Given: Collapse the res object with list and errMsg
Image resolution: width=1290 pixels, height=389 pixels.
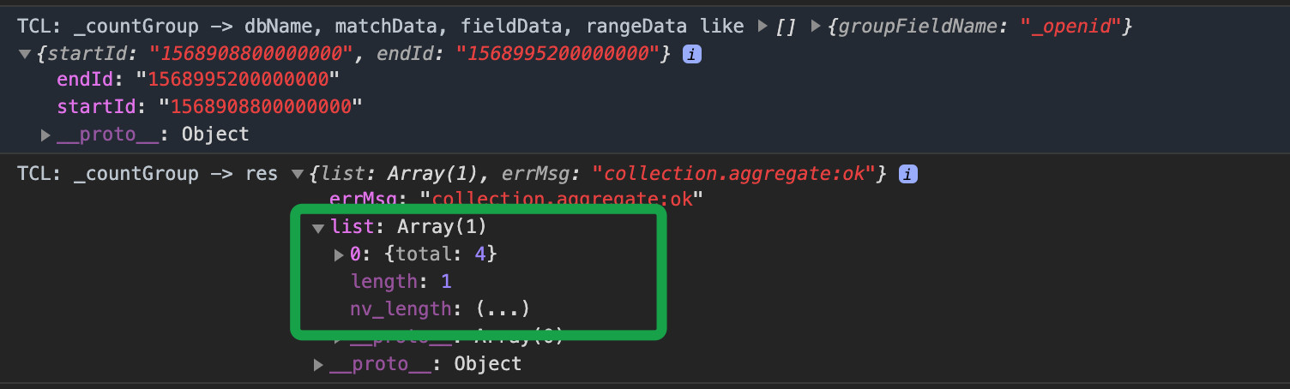Looking at the screenshot, I should point(298,174).
